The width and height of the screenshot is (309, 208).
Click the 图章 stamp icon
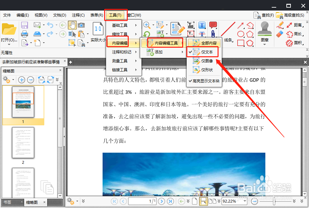point(265,29)
